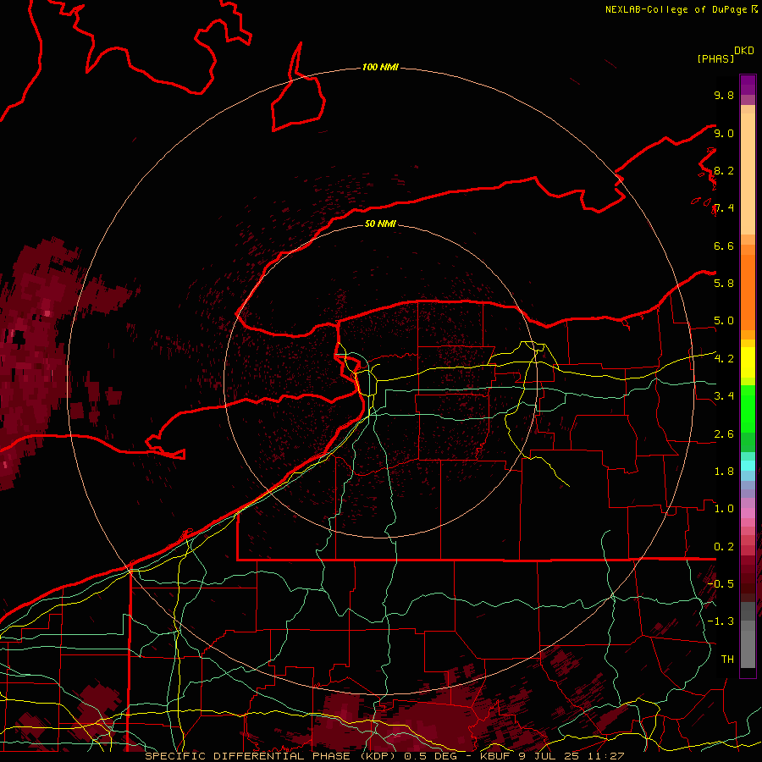Click the KBUF station identifier
Screen dimensions: 762x762
click(x=493, y=756)
